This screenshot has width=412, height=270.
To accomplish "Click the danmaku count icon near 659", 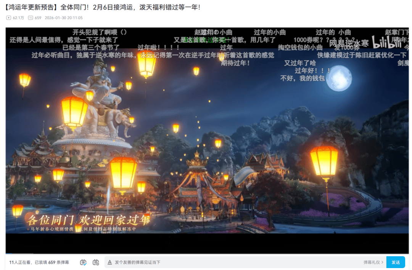I will click(x=31, y=18).
